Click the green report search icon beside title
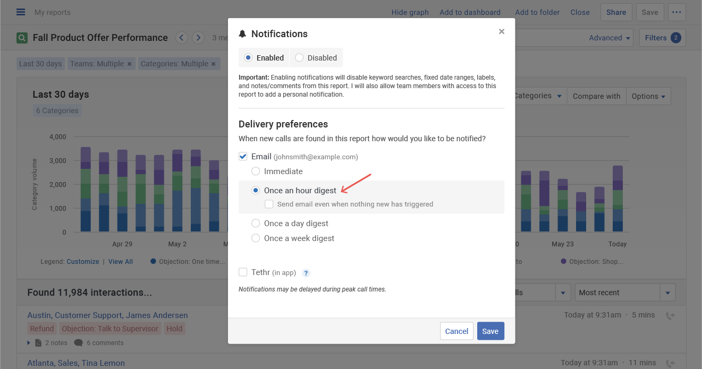Viewport: 702px width, 369px height. 22,38
